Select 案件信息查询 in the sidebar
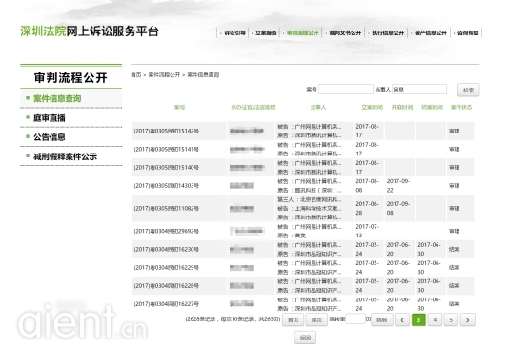 (x=57, y=98)
